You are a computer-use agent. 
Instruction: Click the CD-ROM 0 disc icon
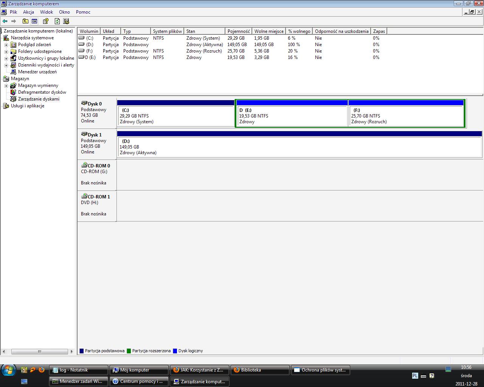coord(84,165)
